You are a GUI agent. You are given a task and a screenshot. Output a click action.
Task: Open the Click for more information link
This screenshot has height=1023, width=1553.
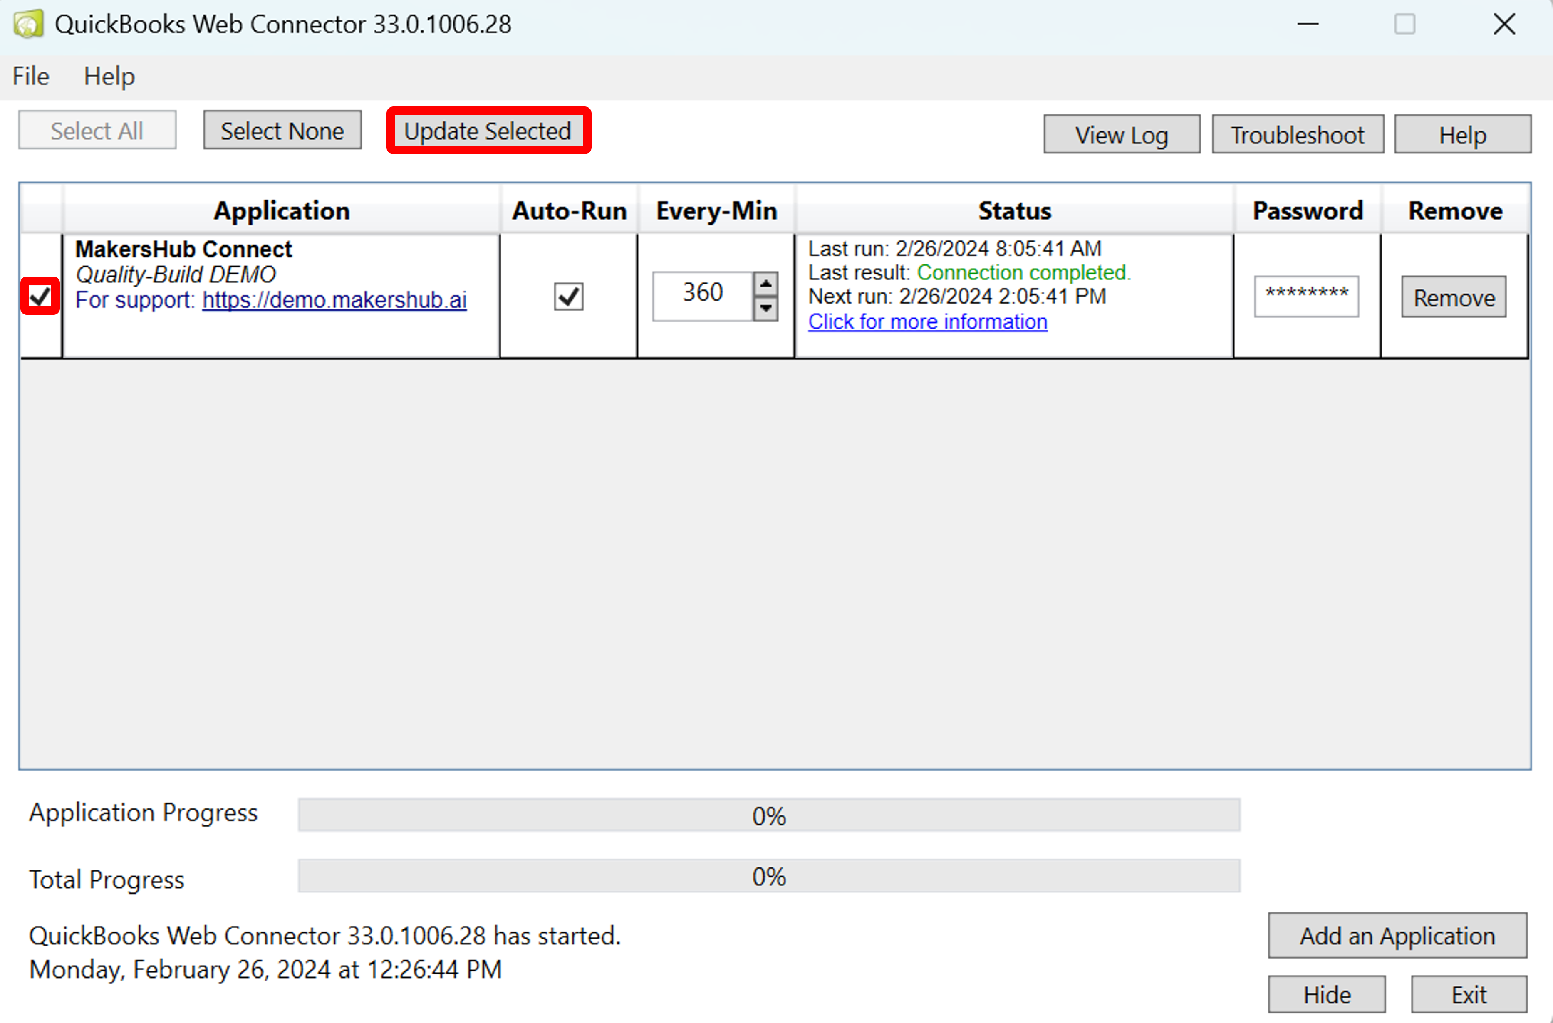927,321
